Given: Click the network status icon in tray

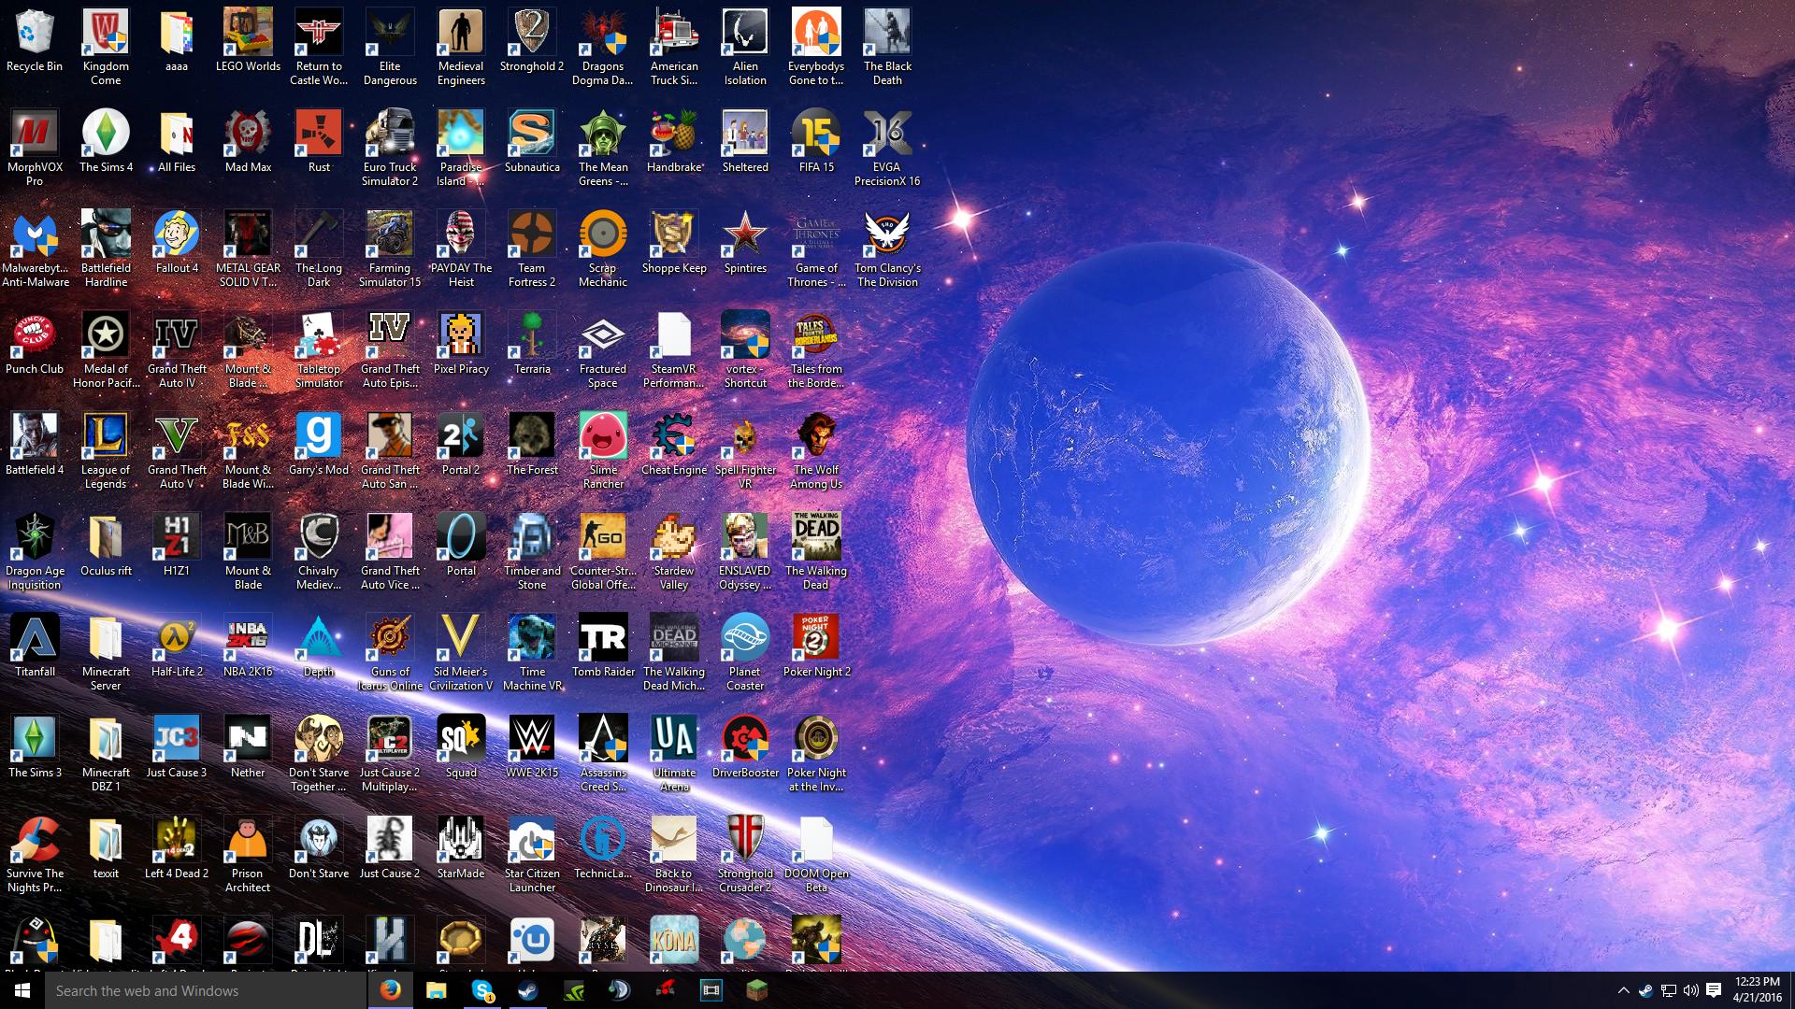Looking at the screenshot, I should point(1671,989).
